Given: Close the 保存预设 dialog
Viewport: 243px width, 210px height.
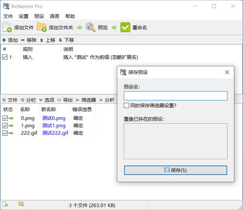Looking at the screenshot, I should [x=227, y=72].
